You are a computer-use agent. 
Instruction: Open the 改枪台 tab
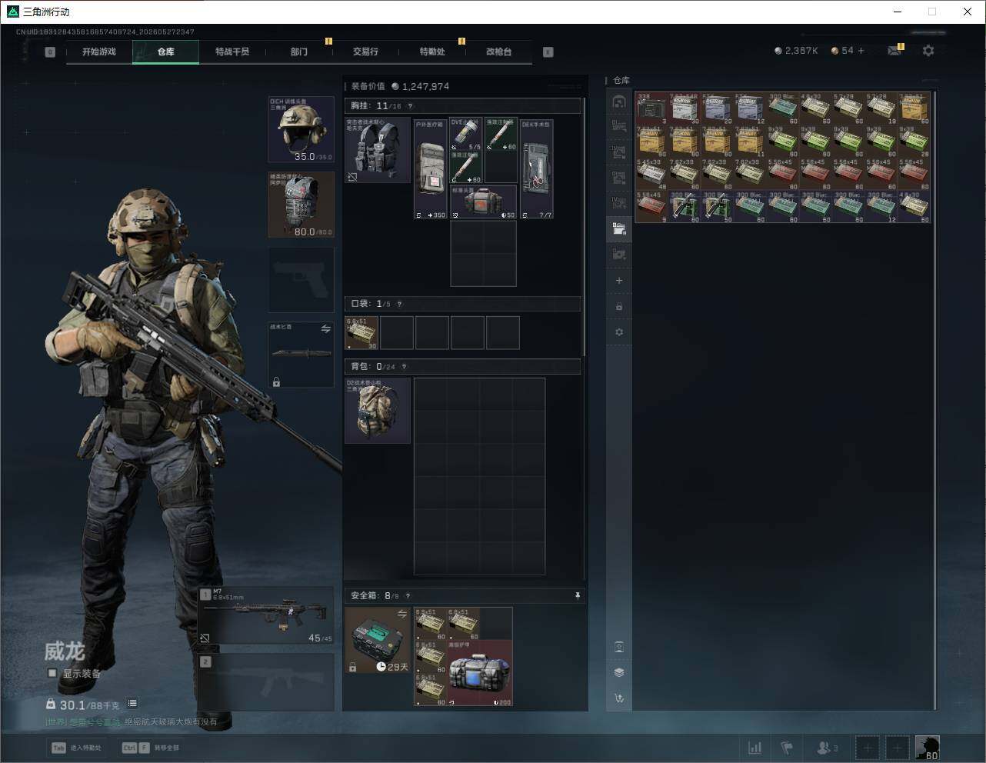pos(498,52)
